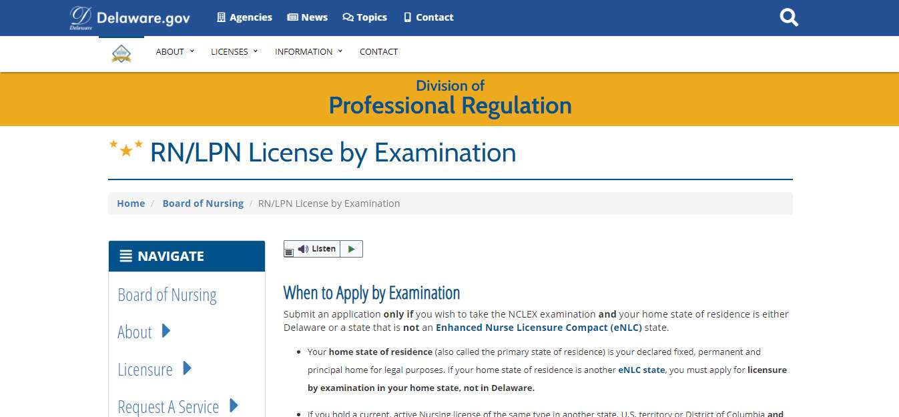The height and width of the screenshot is (417, 899).
Task: Click the Division of Professional Regulation envelope icon
Action: 121,51
